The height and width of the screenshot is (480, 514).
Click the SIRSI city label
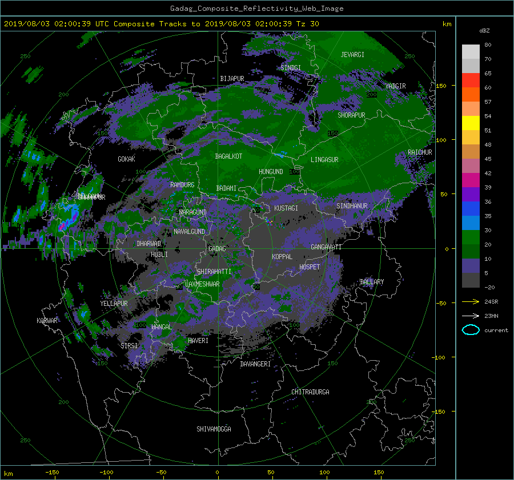pyautogui.click(x=129, y=346)
